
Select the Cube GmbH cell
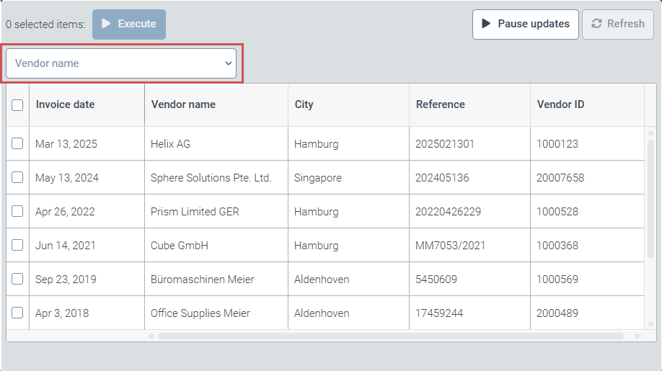pos(216,245)
